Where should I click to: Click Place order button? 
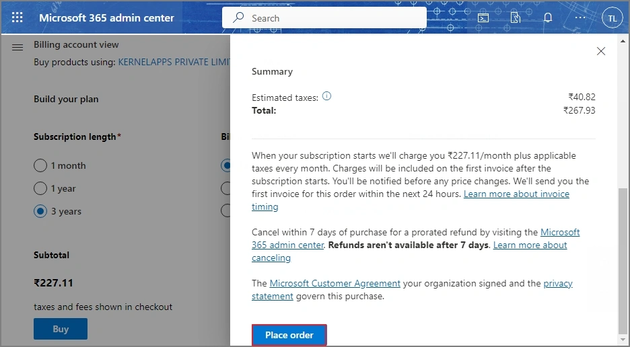point(289,335)
